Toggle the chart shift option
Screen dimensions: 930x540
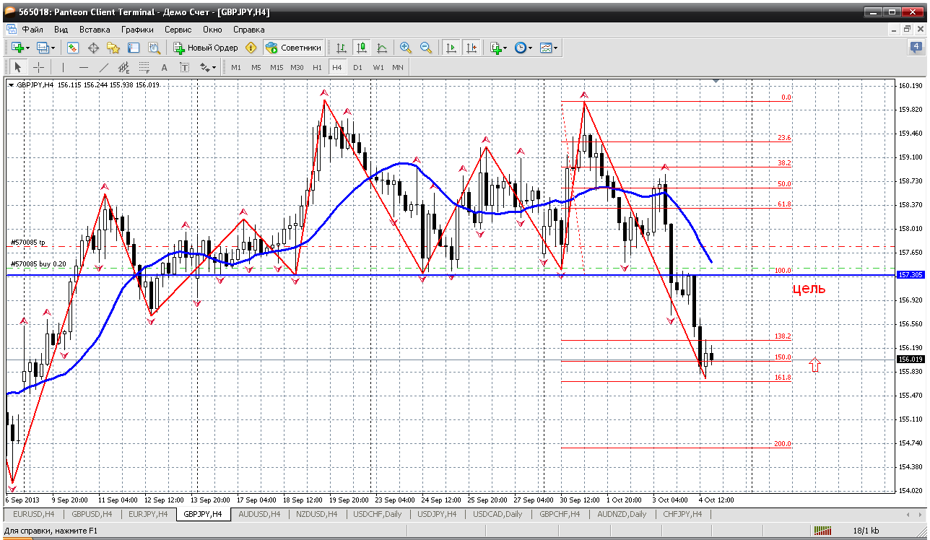(x=471, y=48)
